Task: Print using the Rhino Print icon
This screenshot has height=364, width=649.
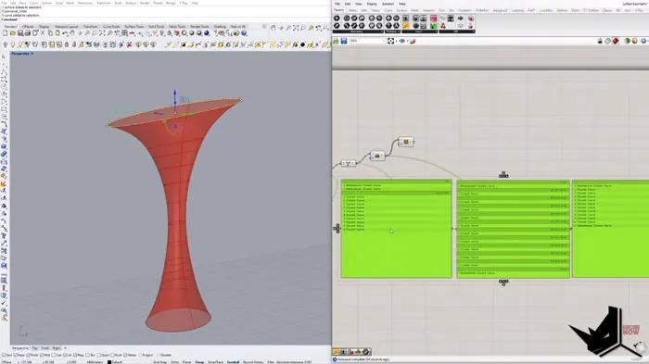Action: tap(27, 33)
